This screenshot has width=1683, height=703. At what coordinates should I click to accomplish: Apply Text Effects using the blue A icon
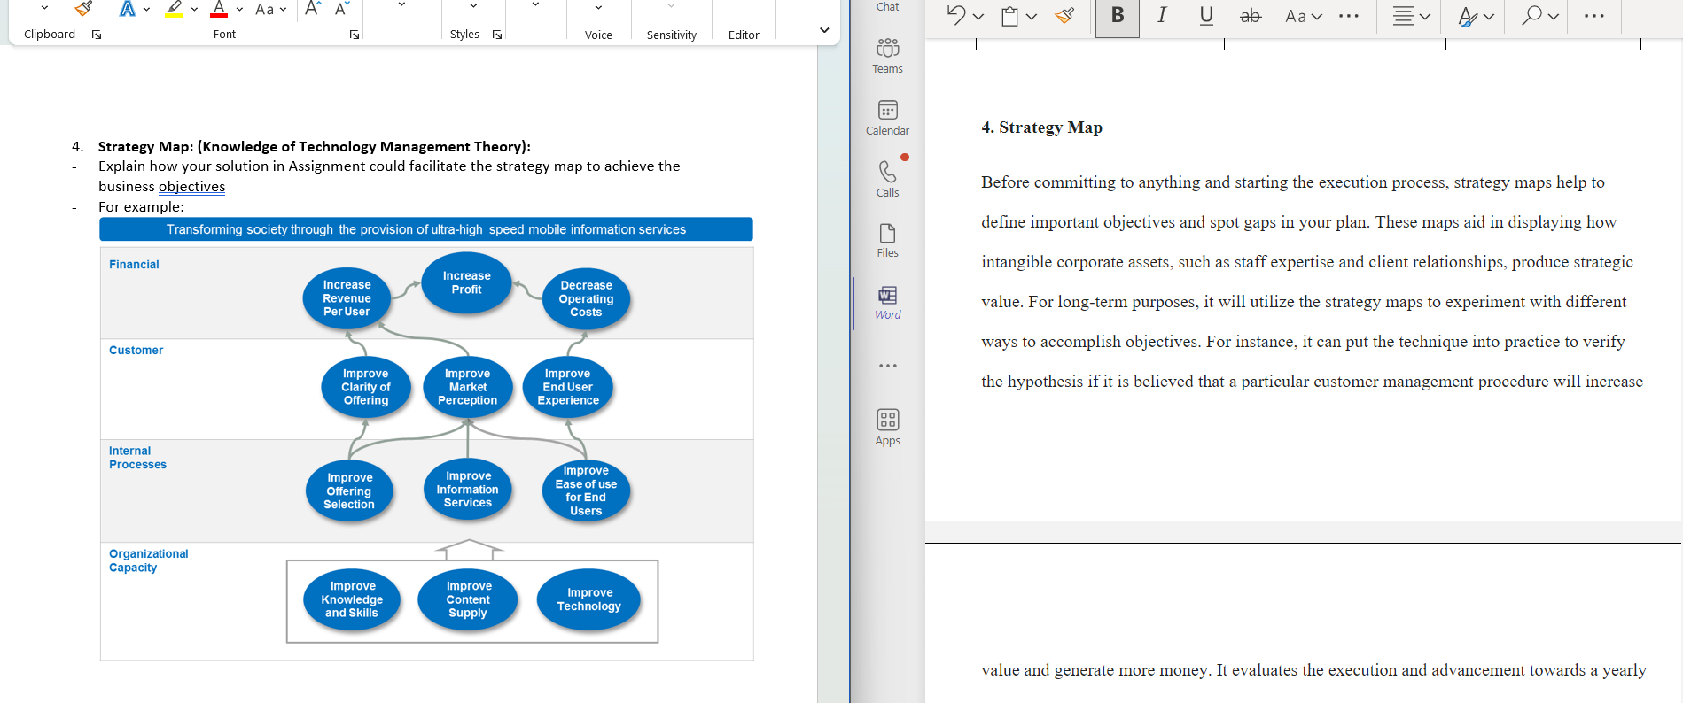point(128,9)
